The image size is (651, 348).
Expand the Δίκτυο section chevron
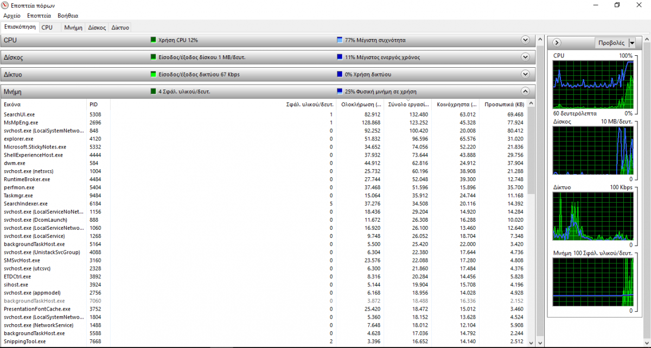[525, 74]
